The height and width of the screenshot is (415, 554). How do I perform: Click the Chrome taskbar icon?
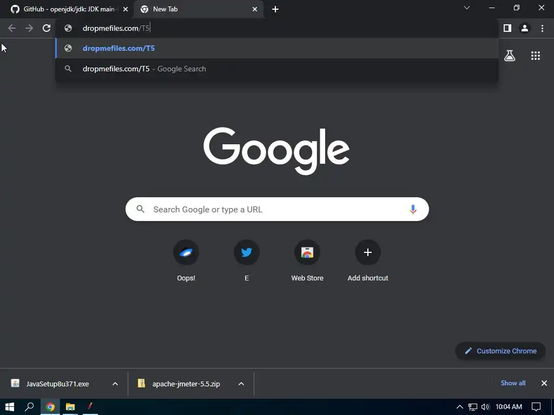pyautogui.click(x=50, y=407)
